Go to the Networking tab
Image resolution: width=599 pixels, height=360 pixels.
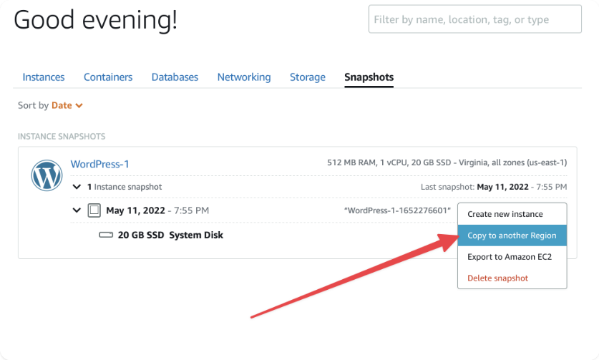[244, 77]
